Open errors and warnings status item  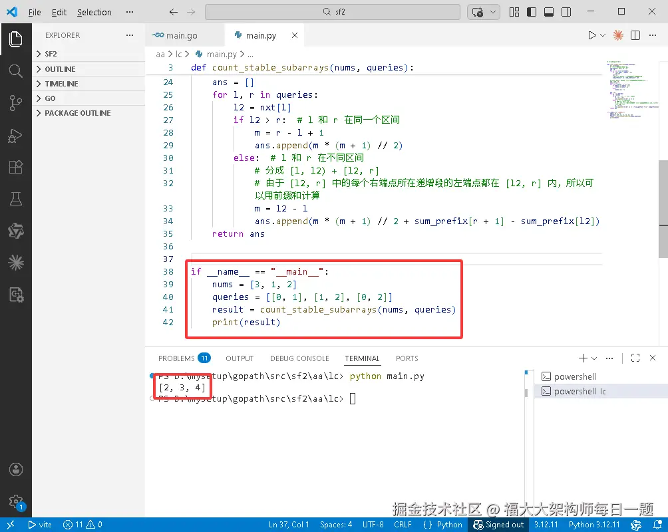pos(83,525)
